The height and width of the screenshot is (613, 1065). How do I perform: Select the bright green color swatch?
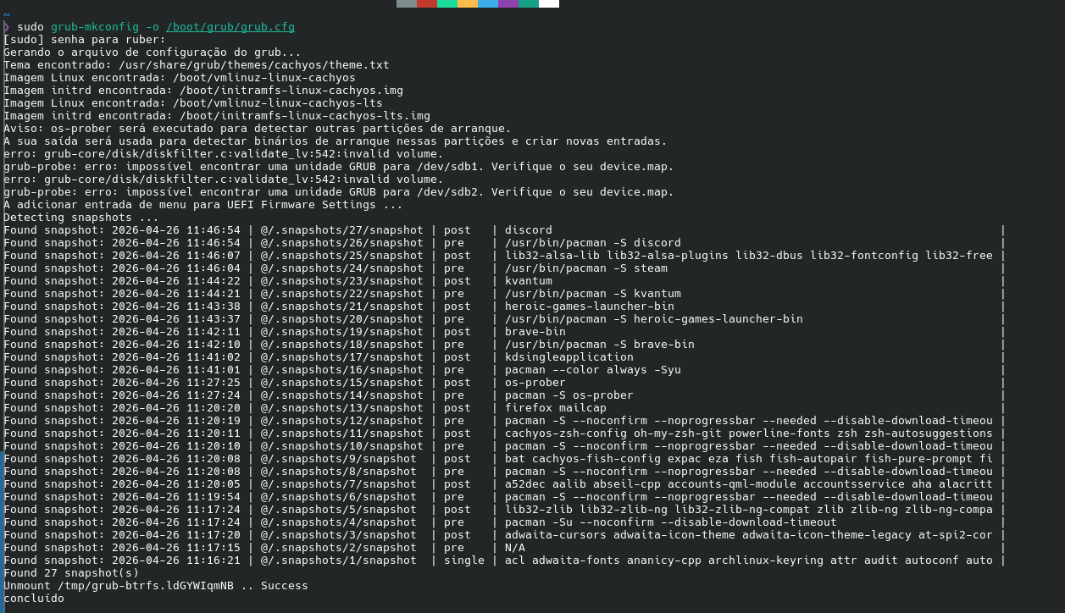(447, 3)
